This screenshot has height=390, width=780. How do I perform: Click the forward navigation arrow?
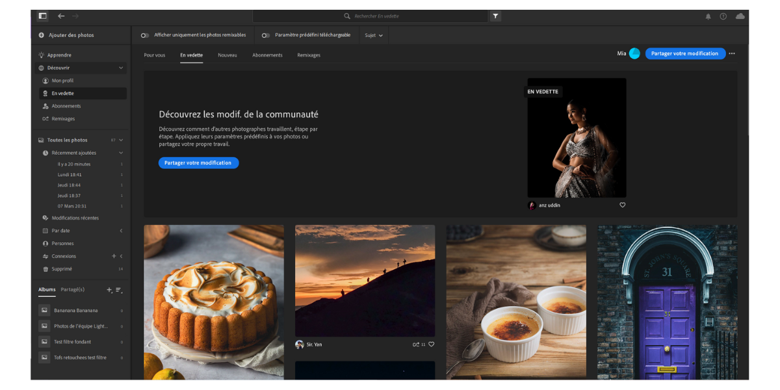click(x=75, y=16)
